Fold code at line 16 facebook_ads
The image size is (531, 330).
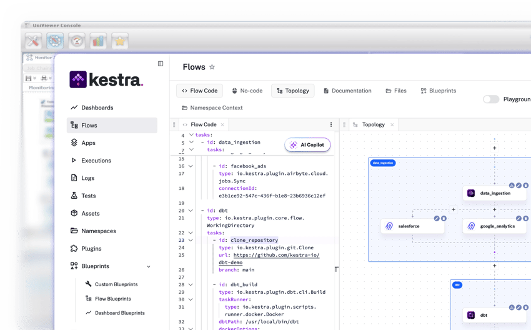pyautogui.click(x=191, y=166)
